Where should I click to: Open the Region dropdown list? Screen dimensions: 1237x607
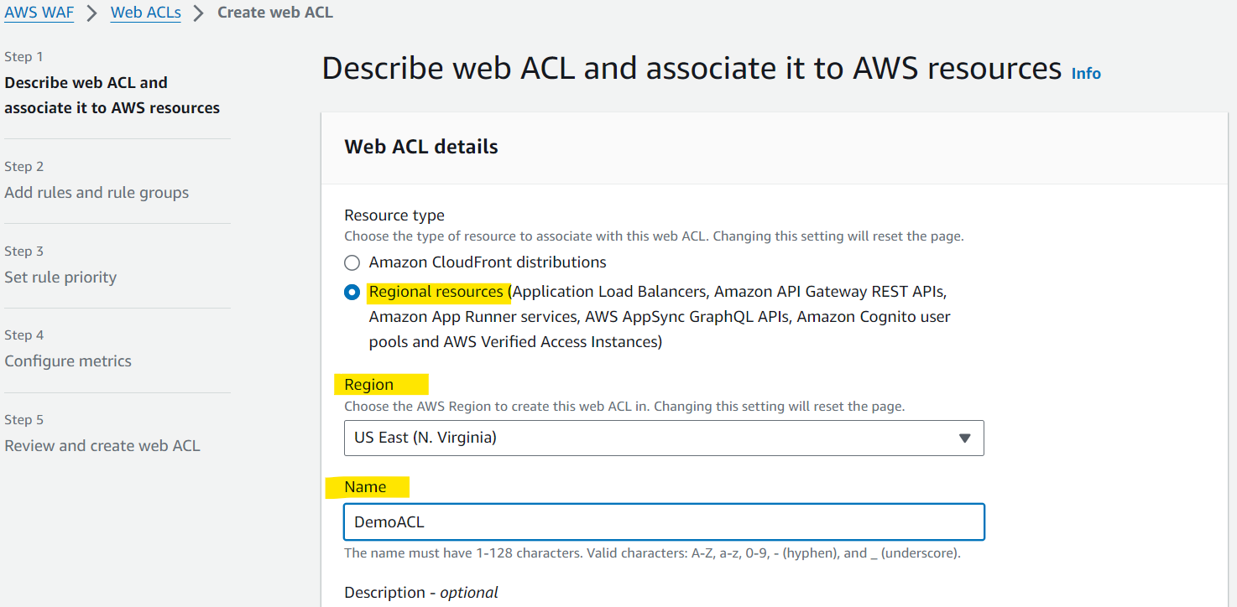click(664, 438)
